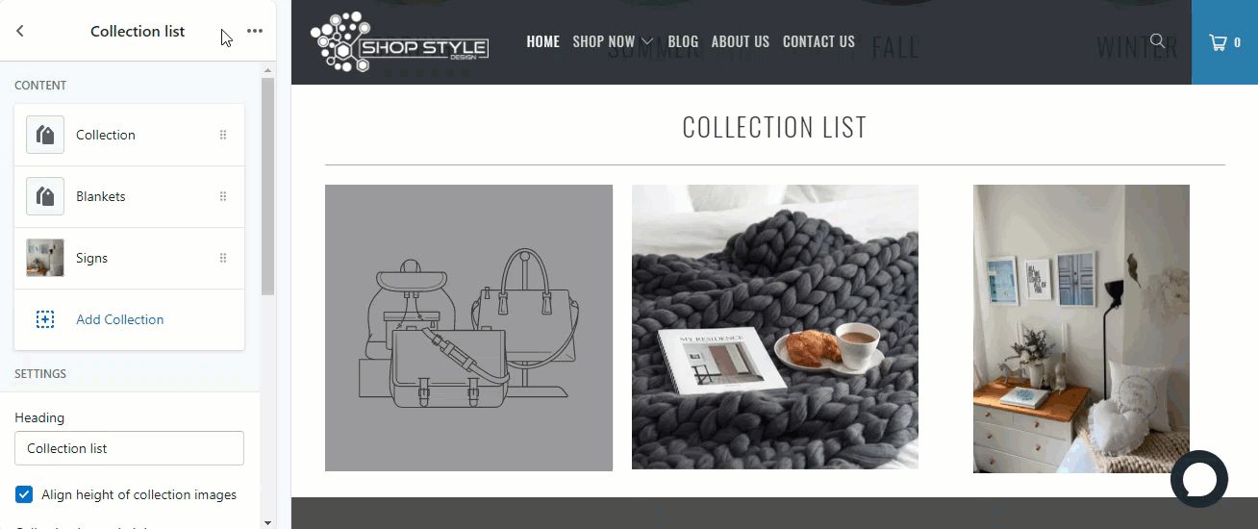Select the Signs collection thumbnail in sidebar
The image size is (1258, 529).
[x=45, y=258]
